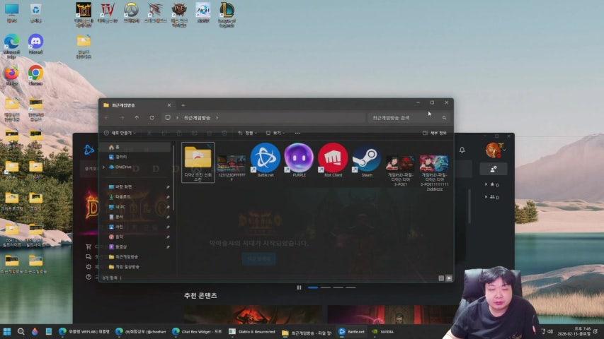The image size is (604, 339).
Task: Select the Riot Client shortcut
Action: click(x=333, y=158)
